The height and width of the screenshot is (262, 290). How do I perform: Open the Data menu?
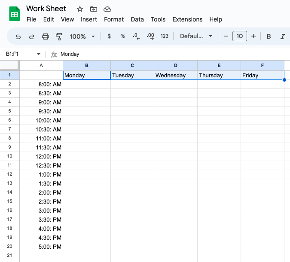pos(137,19)
